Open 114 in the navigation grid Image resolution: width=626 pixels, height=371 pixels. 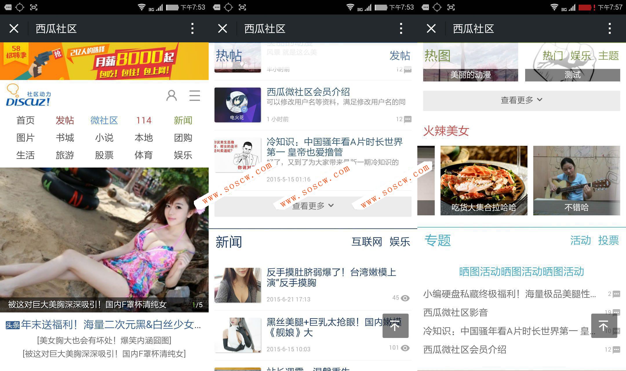[x=144, y=120]
